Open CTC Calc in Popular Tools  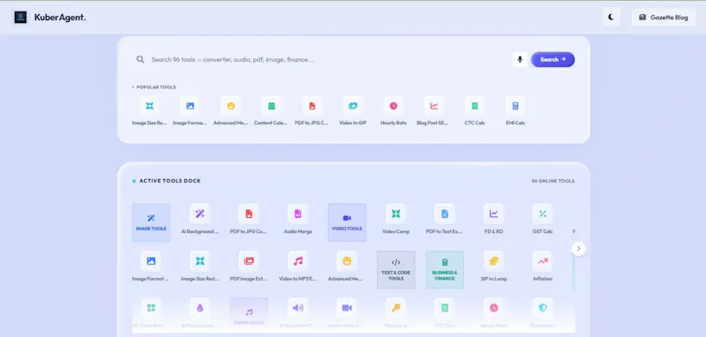coord(475,111)
